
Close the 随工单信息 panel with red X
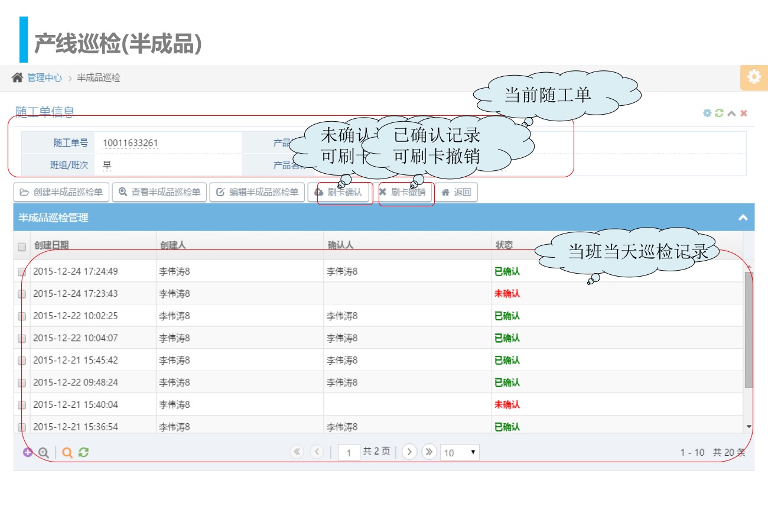click(x=744, y=113)
